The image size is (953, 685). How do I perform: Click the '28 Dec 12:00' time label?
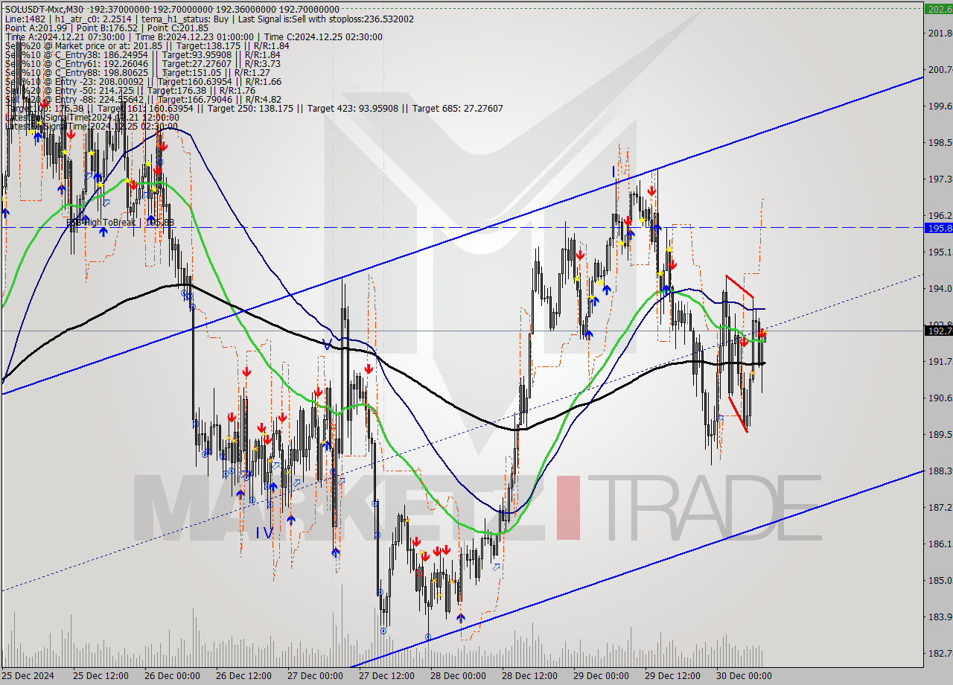point(531,676)
